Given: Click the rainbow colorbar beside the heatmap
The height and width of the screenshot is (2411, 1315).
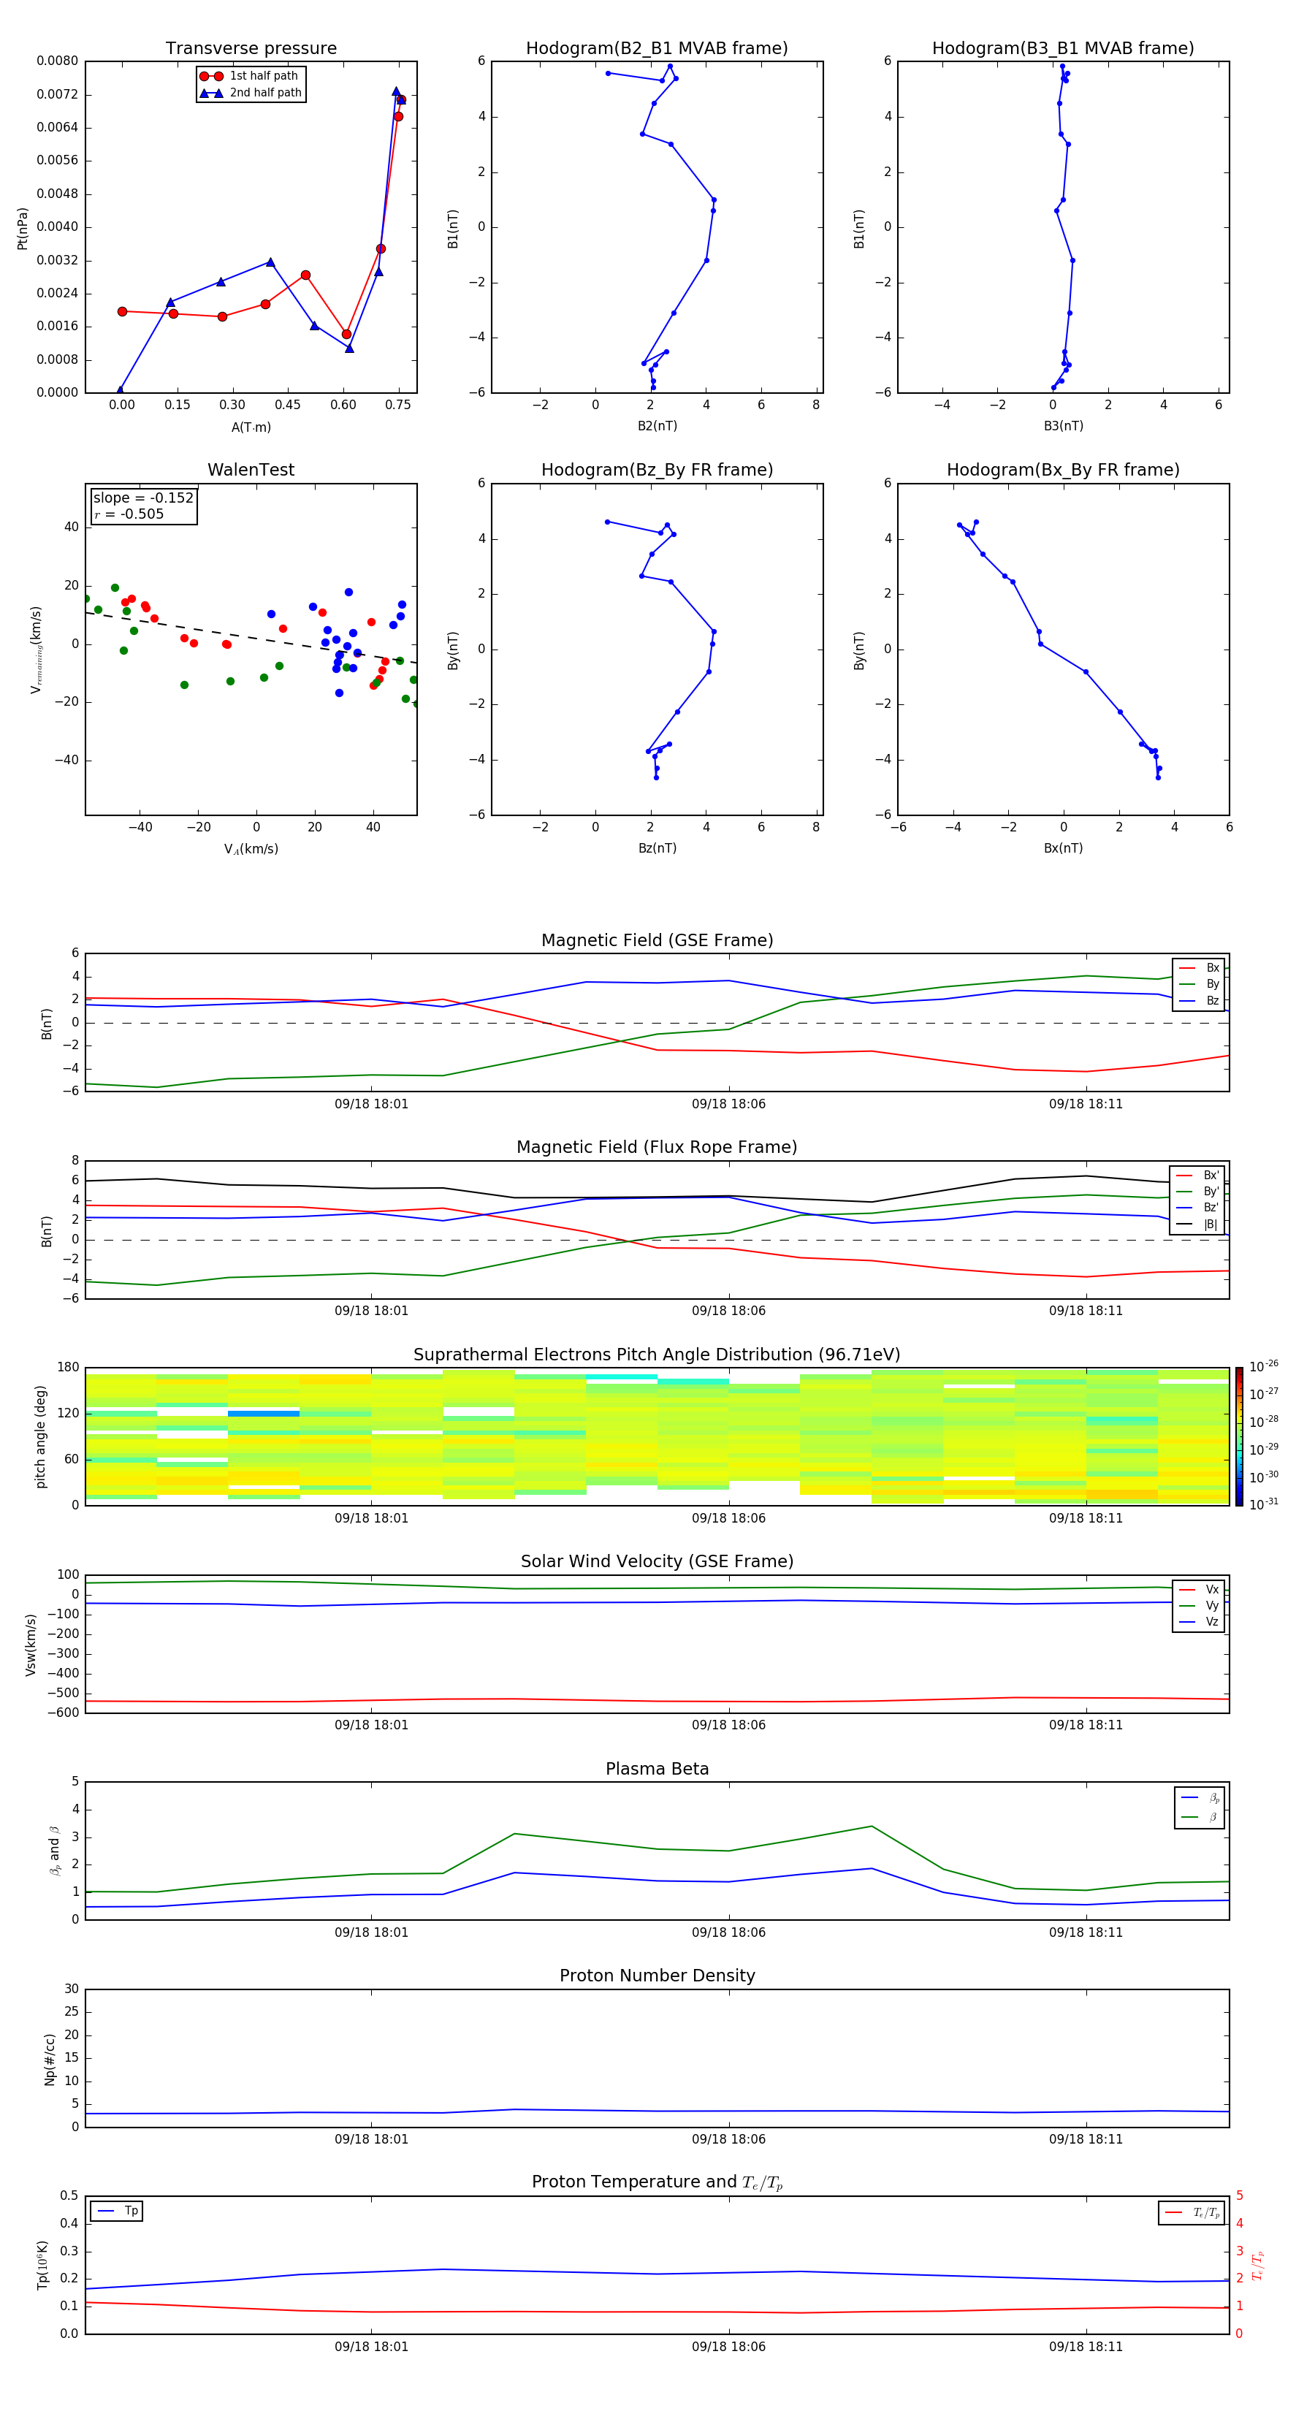Looking at the screenshot, I should tap(1238, 1436).
